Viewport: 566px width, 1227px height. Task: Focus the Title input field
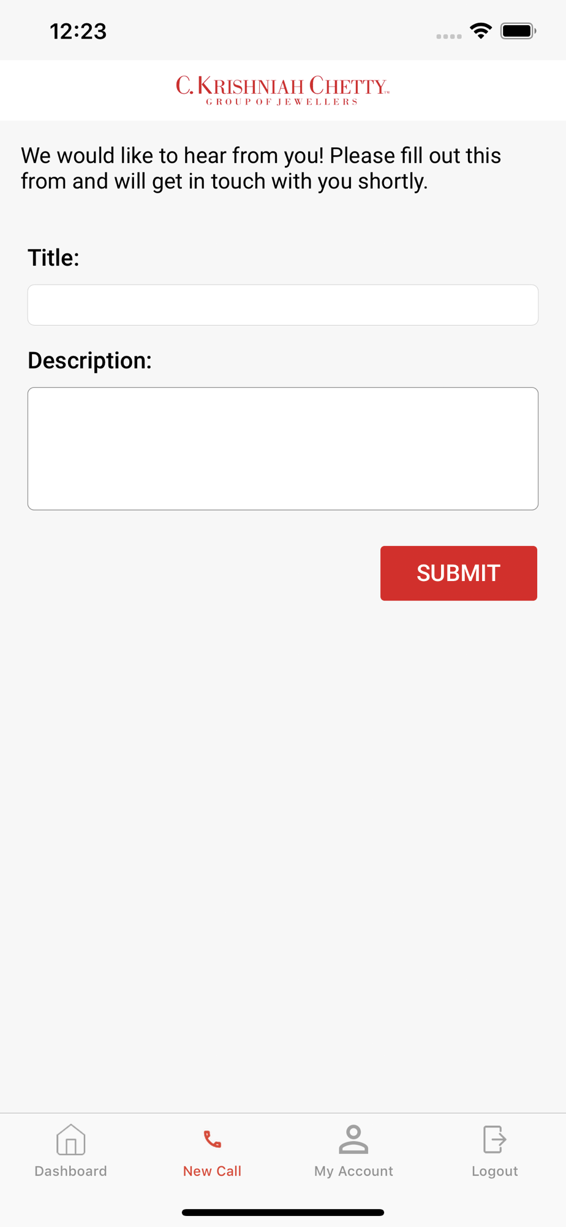(x=283, y=305)
